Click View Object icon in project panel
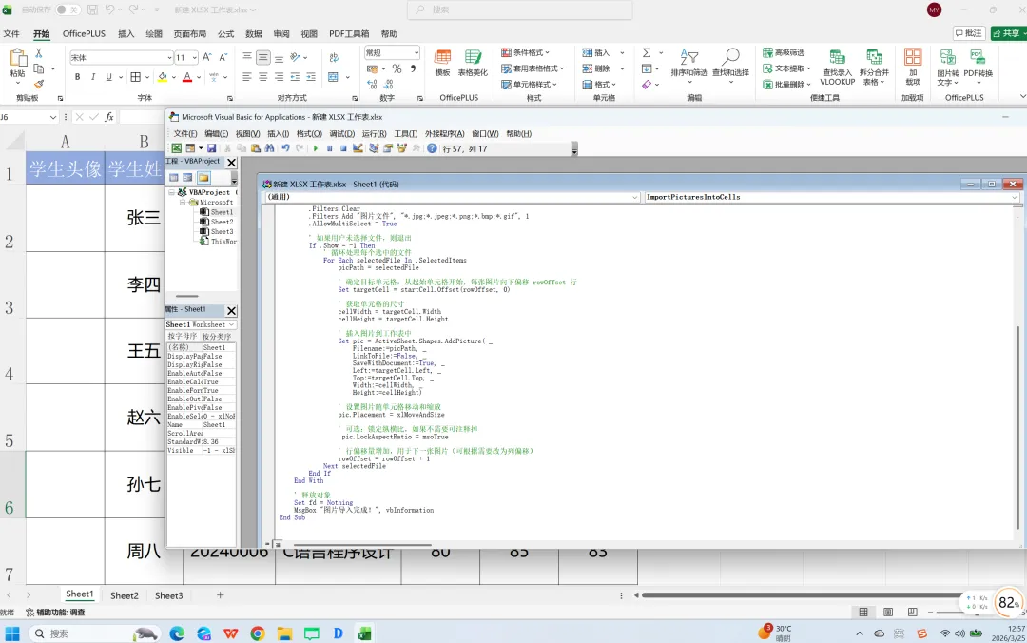 (187, 178)
